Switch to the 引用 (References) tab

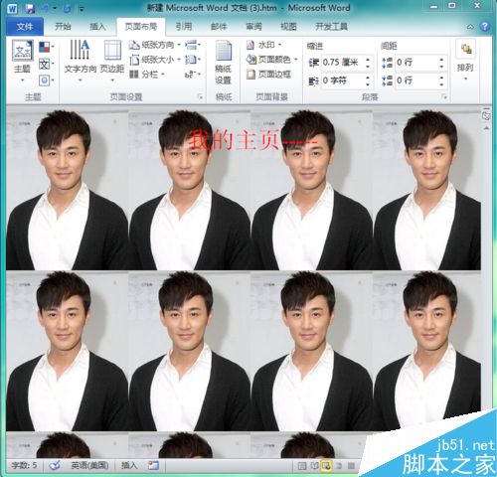click(184, 27)
